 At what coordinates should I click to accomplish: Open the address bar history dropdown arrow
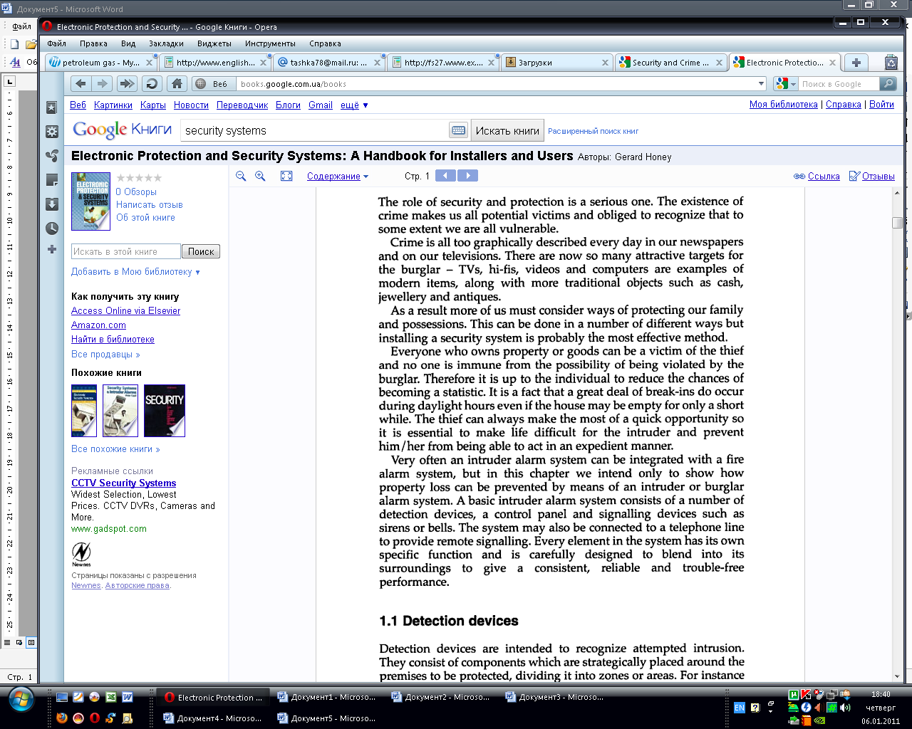click(761, 84)
